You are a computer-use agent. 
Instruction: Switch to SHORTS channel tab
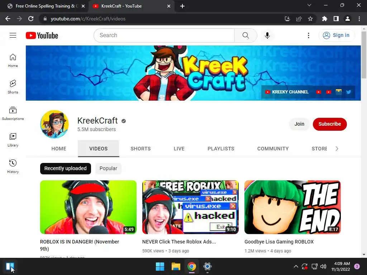(x=140, y=149)
